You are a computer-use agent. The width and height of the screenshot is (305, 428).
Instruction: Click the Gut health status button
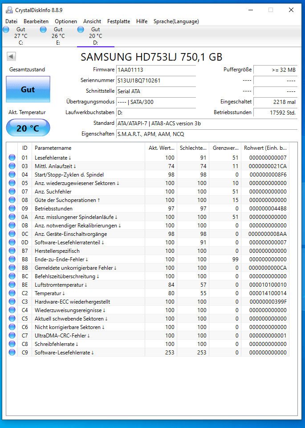[x=28, y=89]
